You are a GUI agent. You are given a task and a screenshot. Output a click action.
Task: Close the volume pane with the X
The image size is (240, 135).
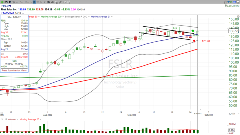[2, 119]
